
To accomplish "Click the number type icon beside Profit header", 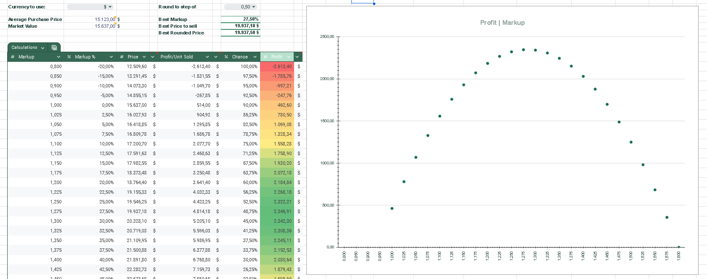I will (x=265, y=57).
